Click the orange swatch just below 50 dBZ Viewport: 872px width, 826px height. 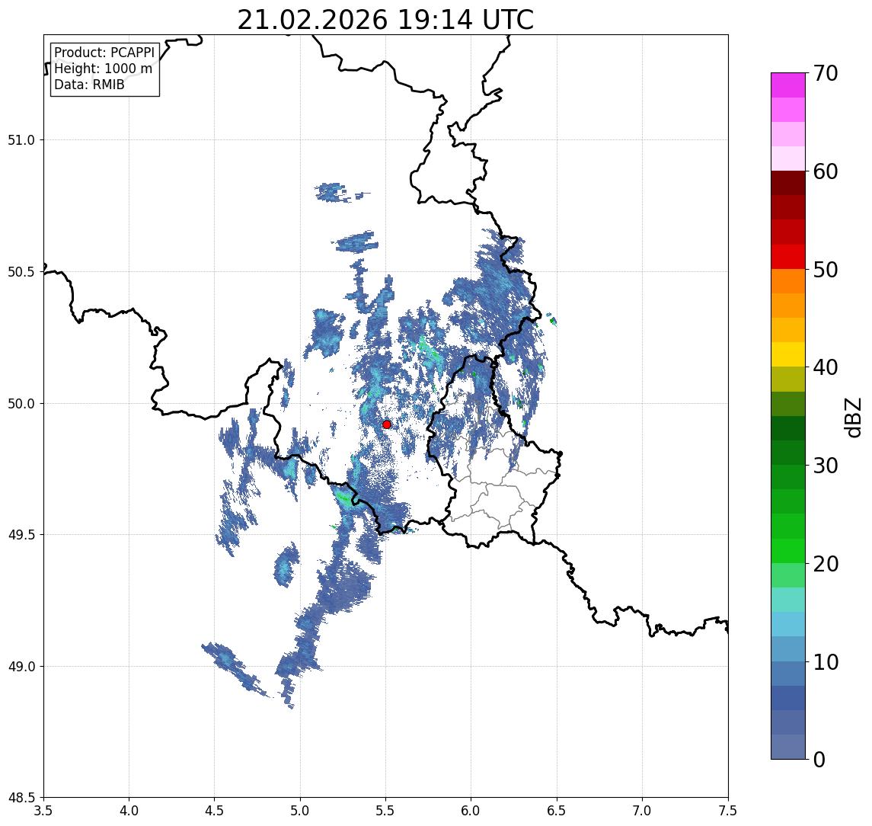point(788,281)
